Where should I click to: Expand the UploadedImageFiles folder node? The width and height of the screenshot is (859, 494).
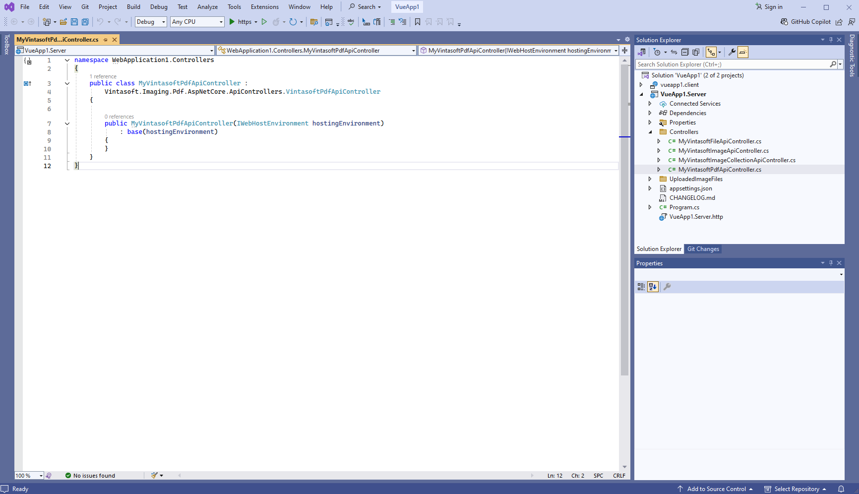point(650,179)
